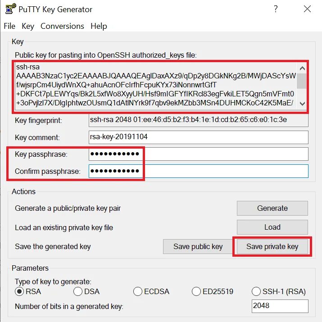Open the Conversions menu
The height and width of the screenshot is (322, 322).
pos(62,26)
